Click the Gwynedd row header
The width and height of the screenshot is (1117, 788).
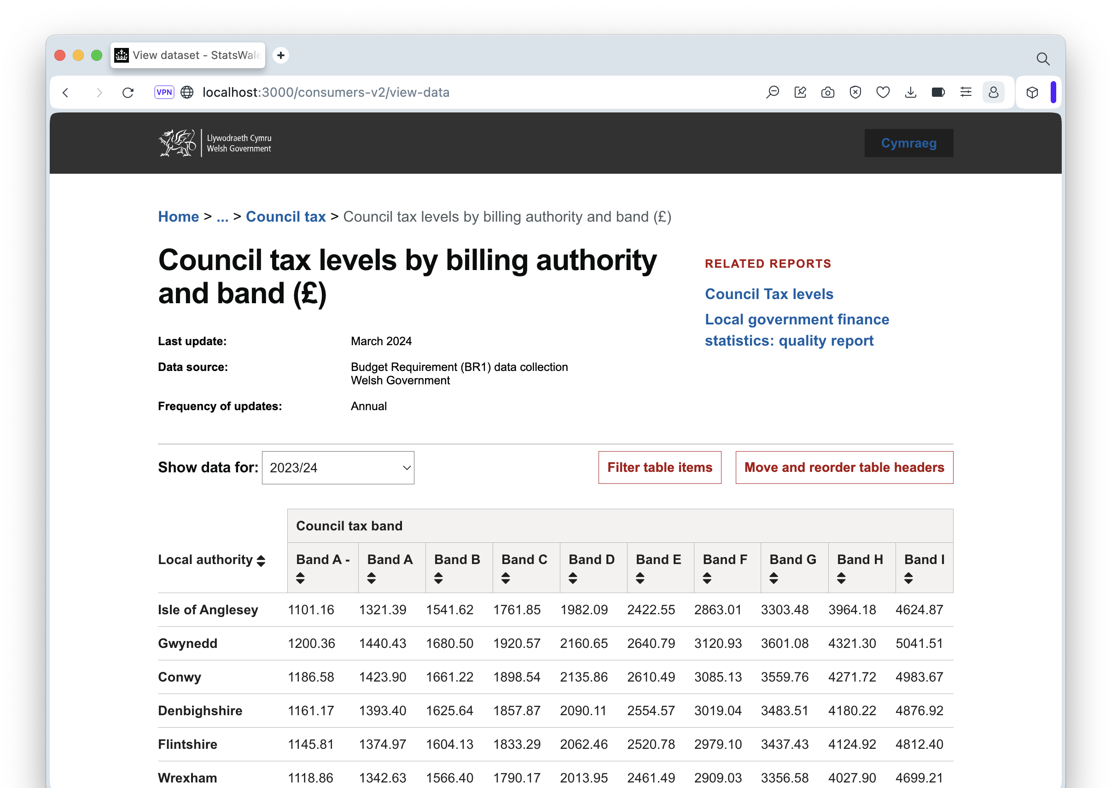click(x=187, y=643)
